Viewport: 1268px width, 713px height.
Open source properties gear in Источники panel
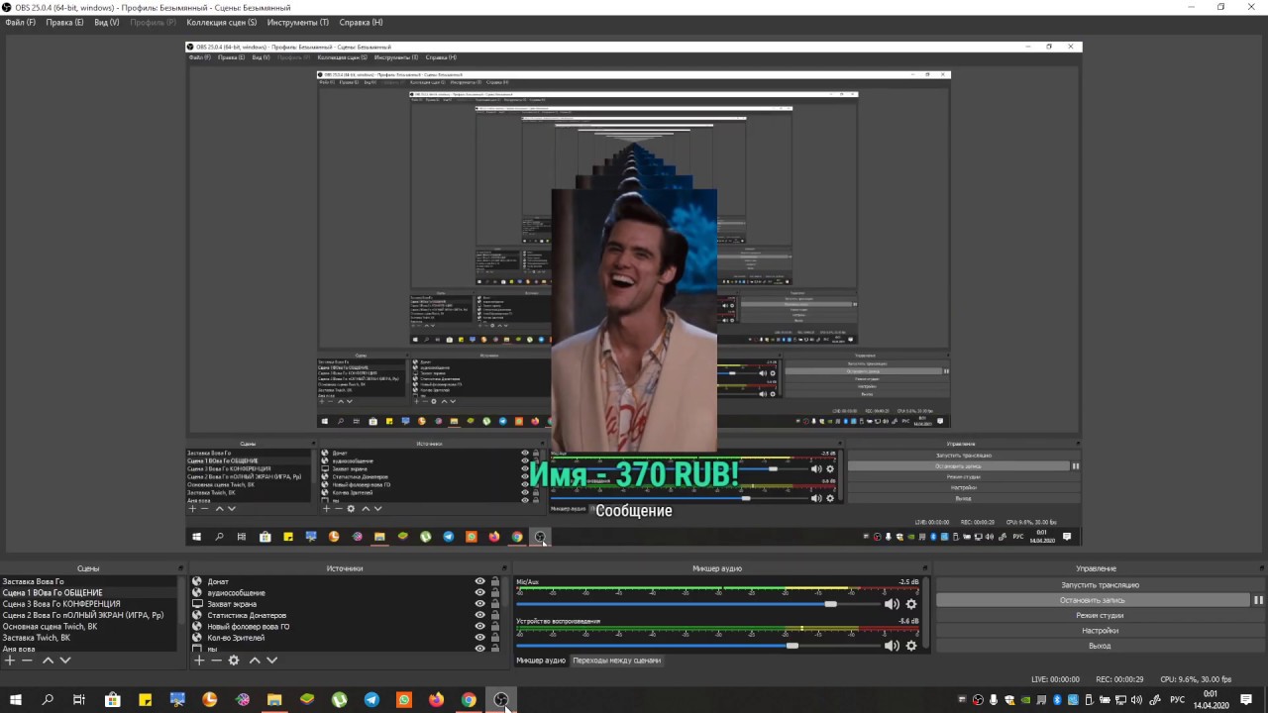234,661
